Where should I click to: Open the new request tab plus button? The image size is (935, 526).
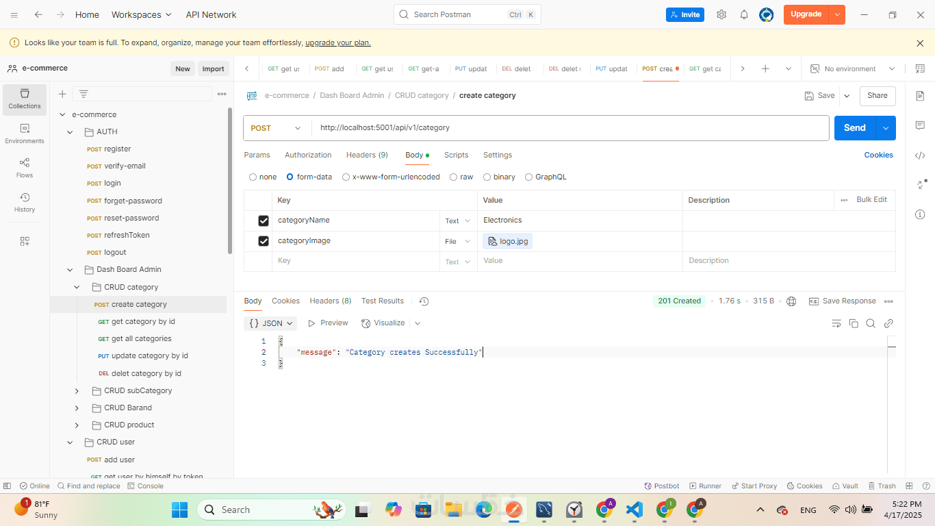[765, 68]
